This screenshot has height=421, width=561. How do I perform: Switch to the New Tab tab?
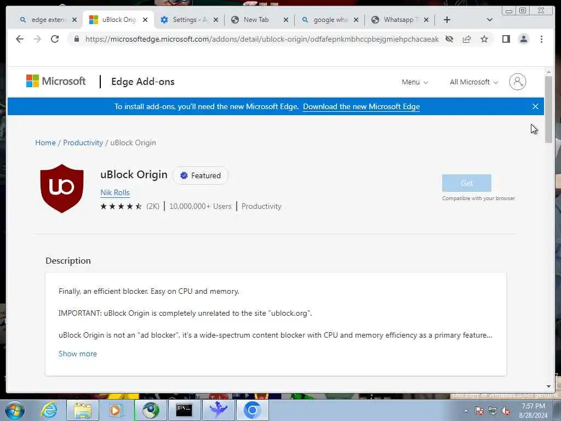(x=255, y=20)
